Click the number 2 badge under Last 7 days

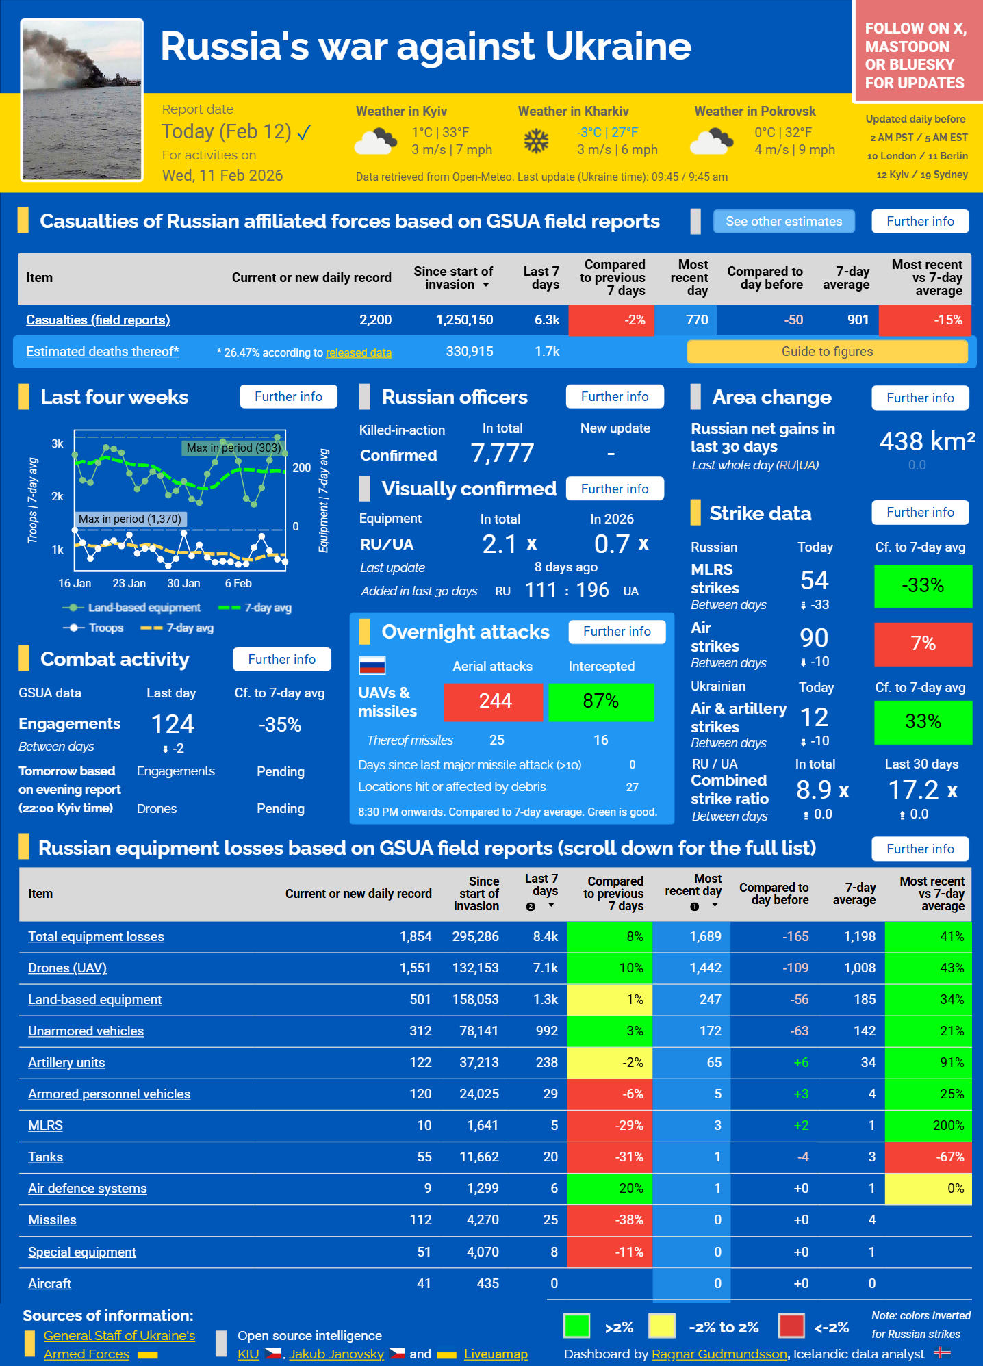pyautogui.click(x=531, y=907)
